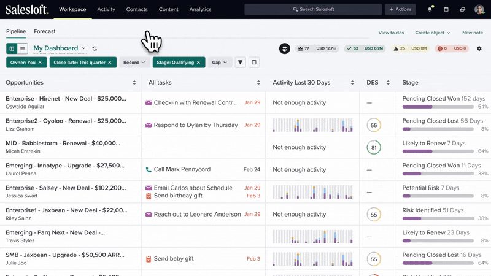Remove the Stage: Qualifying filter
This screenshot has height=276, width=491.
198,63
